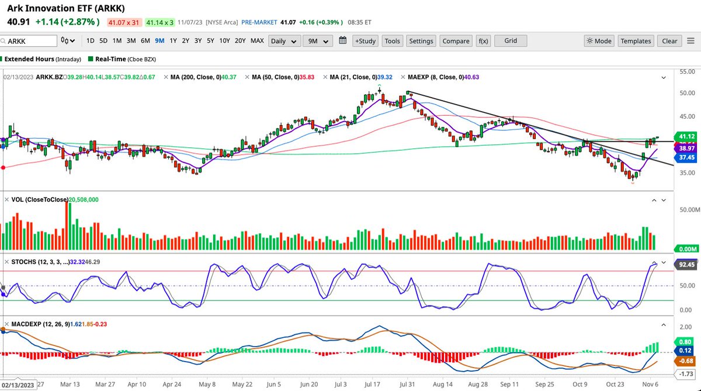Select the 1M time range

click(117, 41)
